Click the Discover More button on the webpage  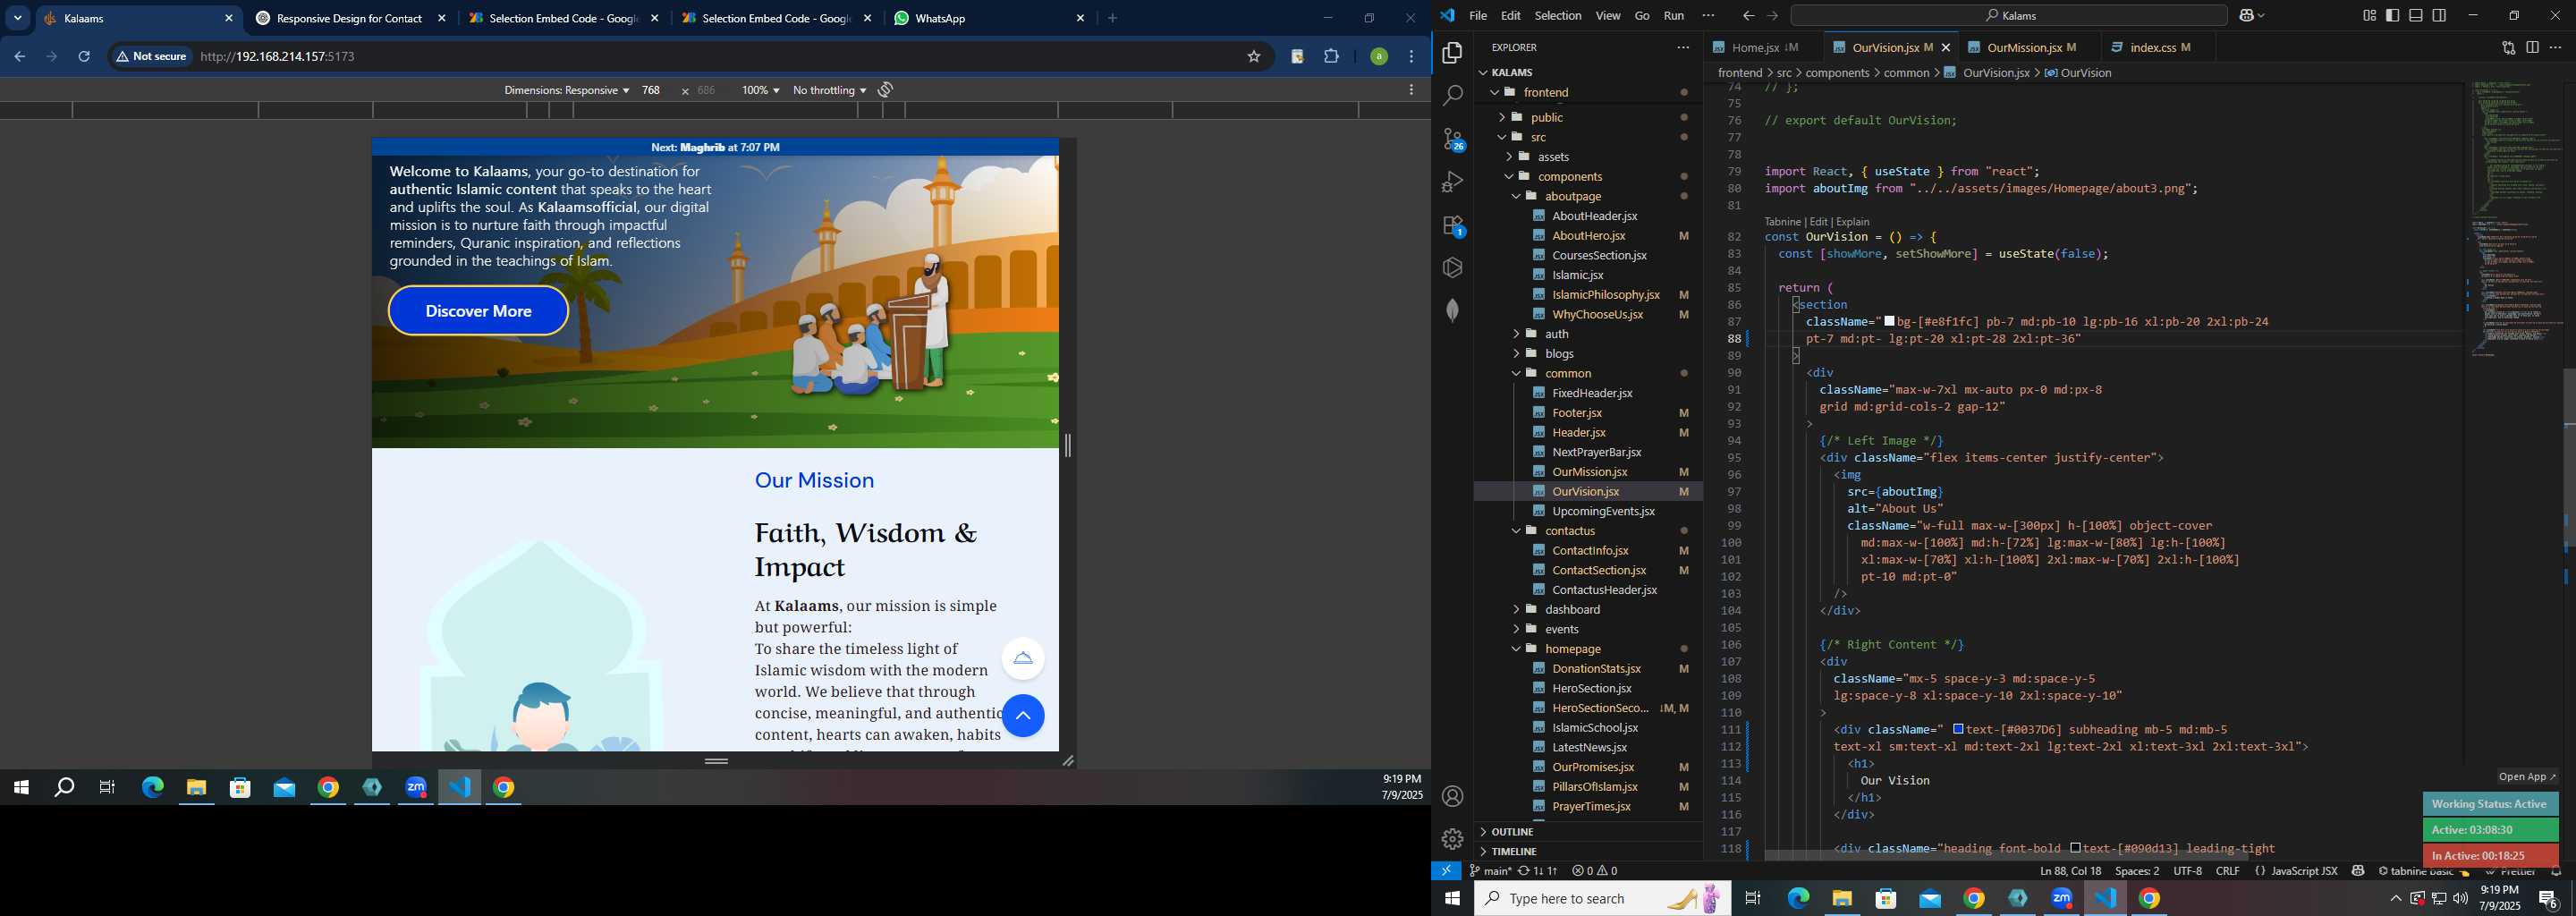click(x=478, y=311)
